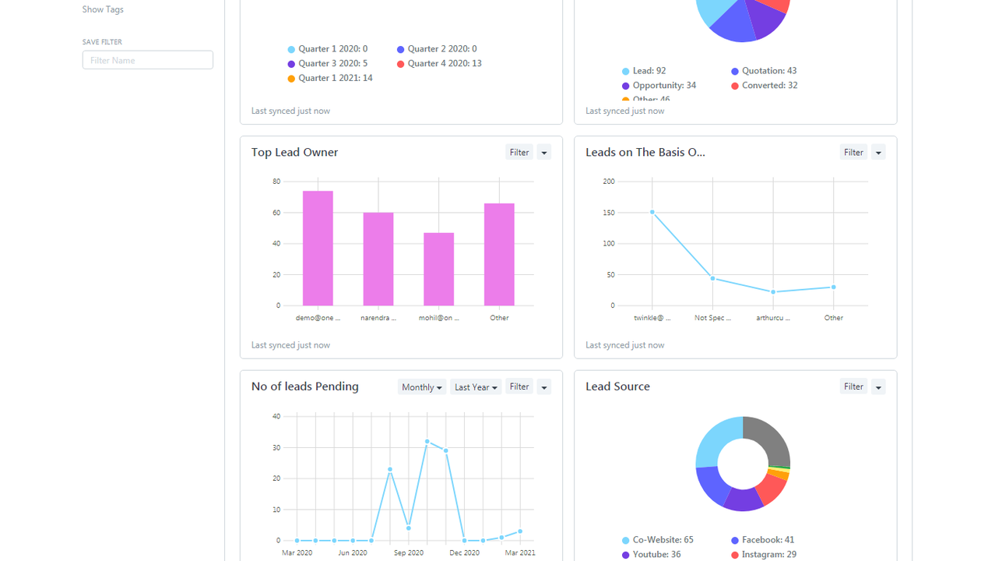
Task: Open the Monthly interval dropdown
Action: [422, 387]
